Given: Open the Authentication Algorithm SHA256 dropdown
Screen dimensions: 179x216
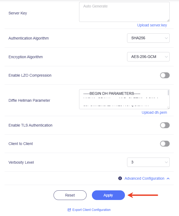Looking at the screenshot, I should point(148,38).
